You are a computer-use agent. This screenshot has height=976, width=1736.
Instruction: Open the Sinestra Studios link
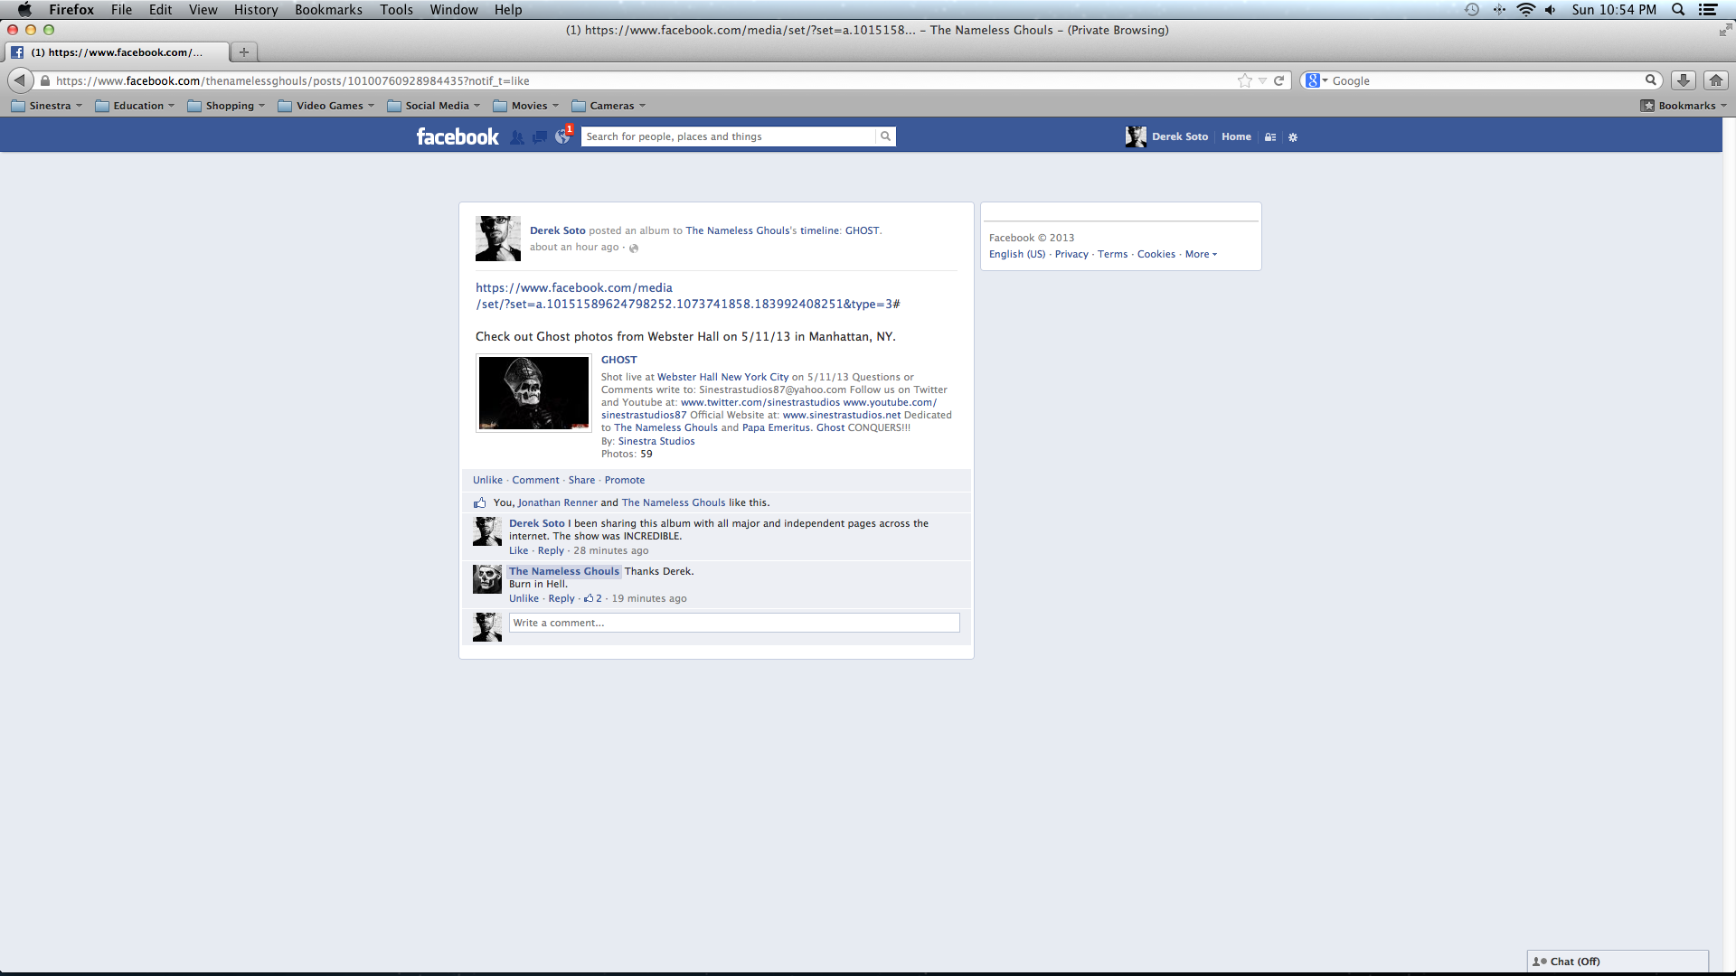656,441
